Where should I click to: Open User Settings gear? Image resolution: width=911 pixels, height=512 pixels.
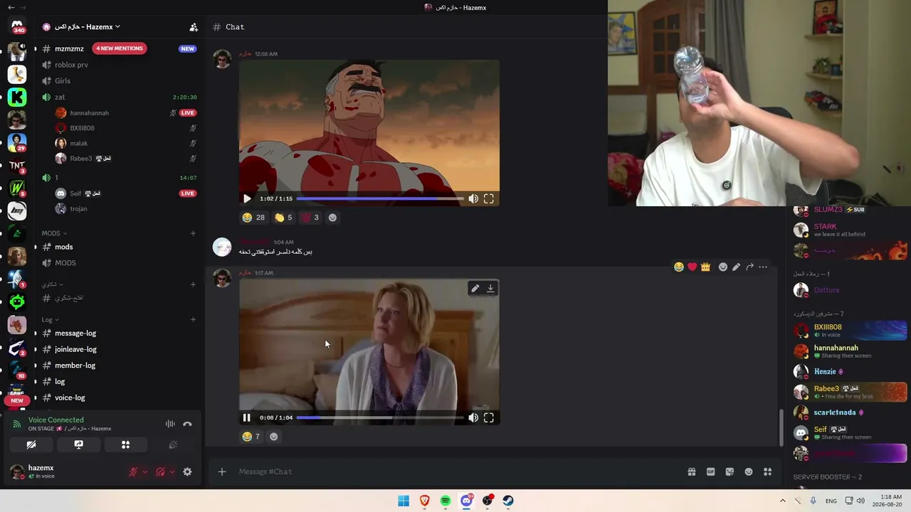pos(187,471)
